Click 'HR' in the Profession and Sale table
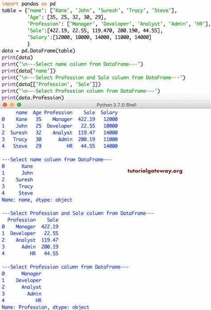 click(x=33, y=253)
